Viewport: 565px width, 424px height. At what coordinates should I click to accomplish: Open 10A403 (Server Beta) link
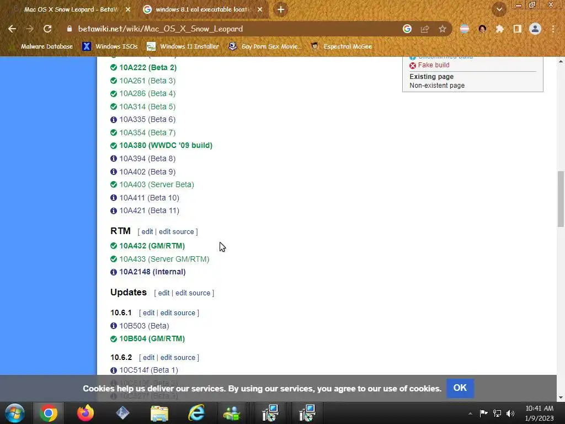[157, 184]
